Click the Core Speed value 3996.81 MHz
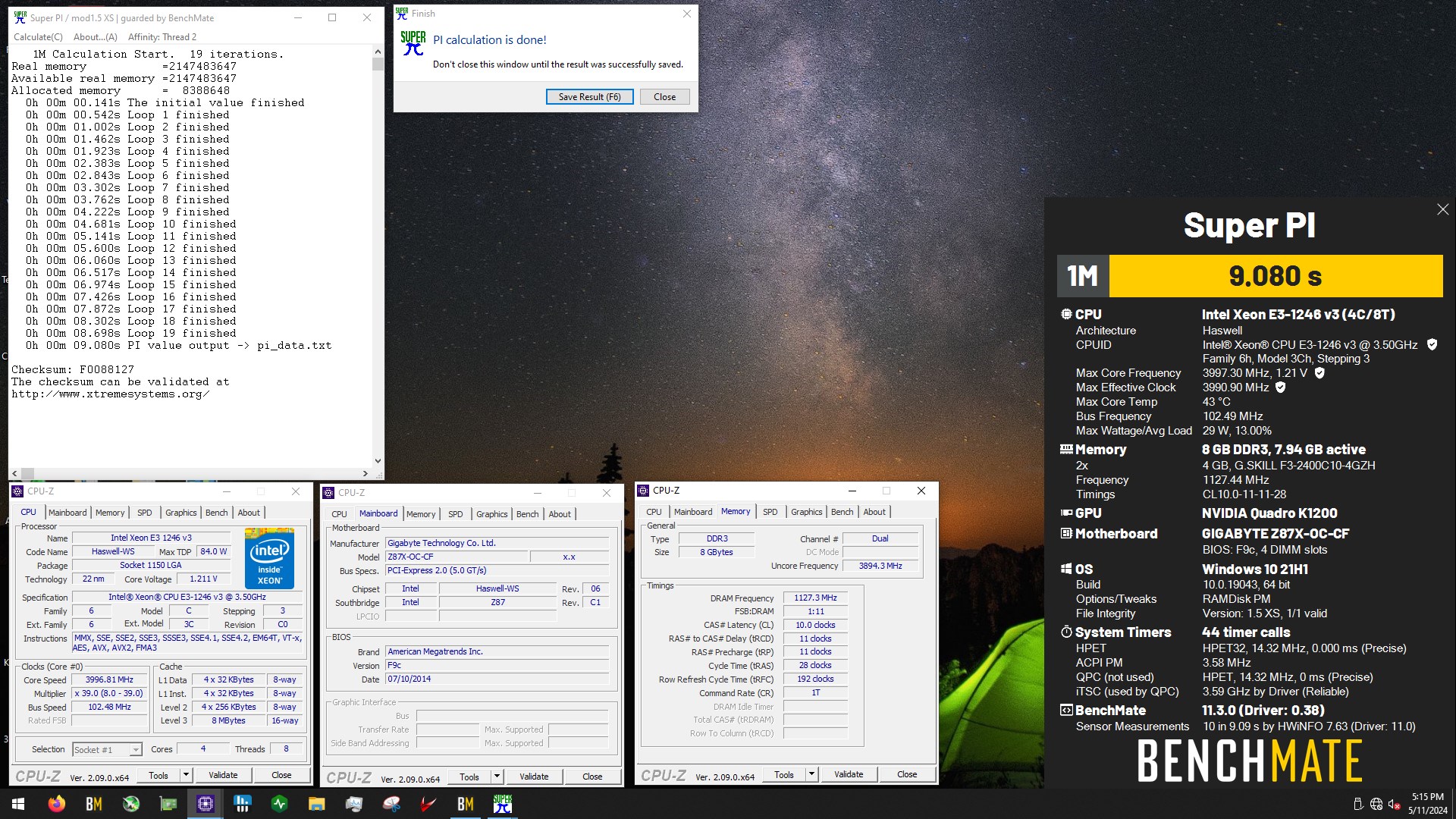The height and width of the screenshot is (819, 1456). [109, 679]
